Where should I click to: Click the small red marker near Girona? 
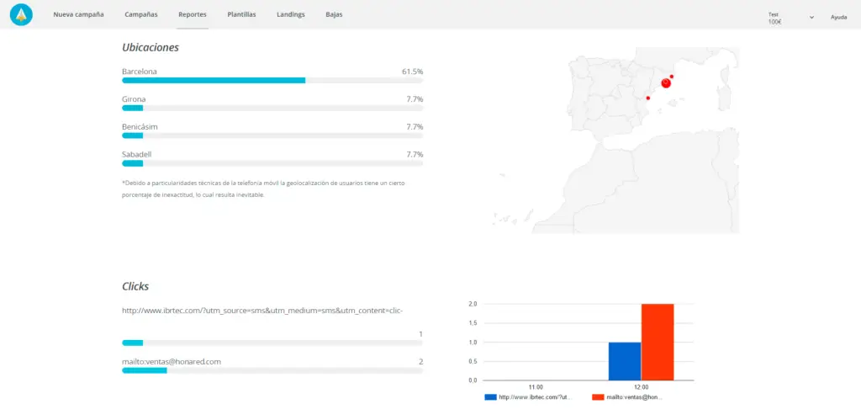(672, 77)
